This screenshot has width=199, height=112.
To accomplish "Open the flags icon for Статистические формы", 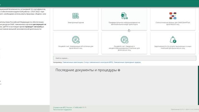I will pos(173,16).
